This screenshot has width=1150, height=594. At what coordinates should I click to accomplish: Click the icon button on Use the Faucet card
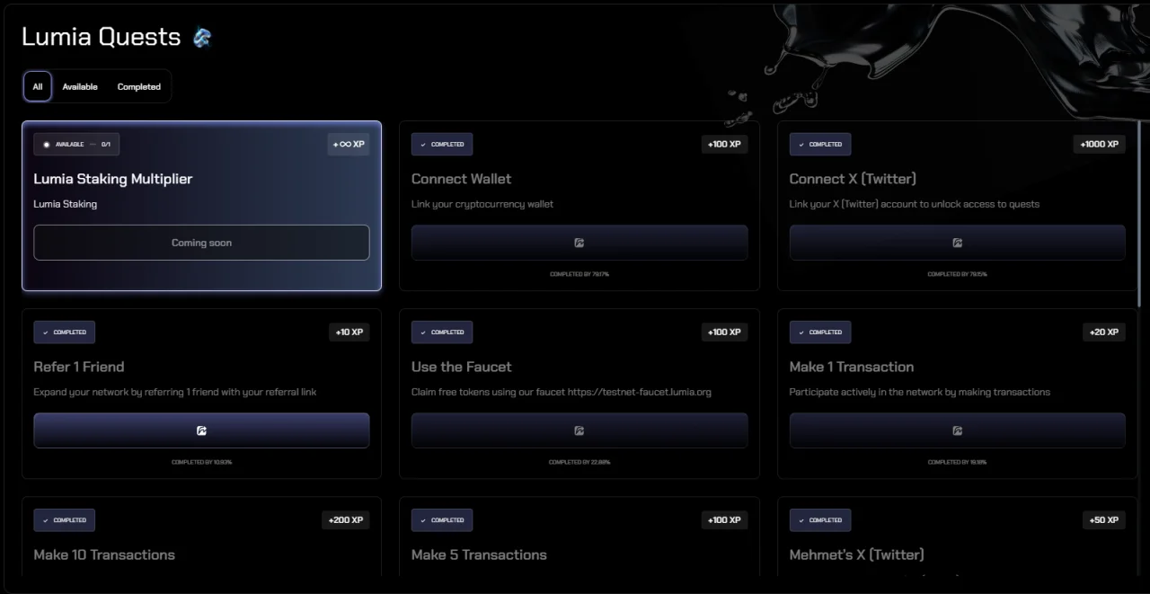coord(579,430)
